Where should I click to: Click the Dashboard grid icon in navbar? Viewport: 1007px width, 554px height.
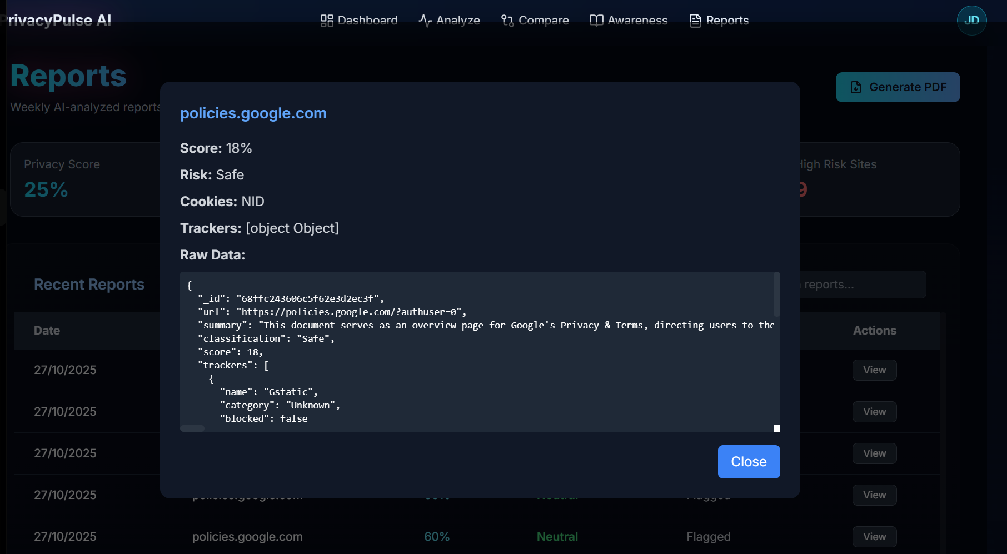pyautogui.click(x=327, y=21)
